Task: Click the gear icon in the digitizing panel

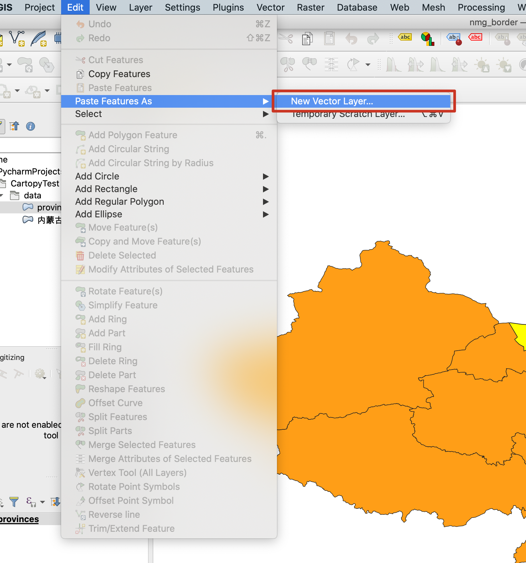Action: point(41,374)
